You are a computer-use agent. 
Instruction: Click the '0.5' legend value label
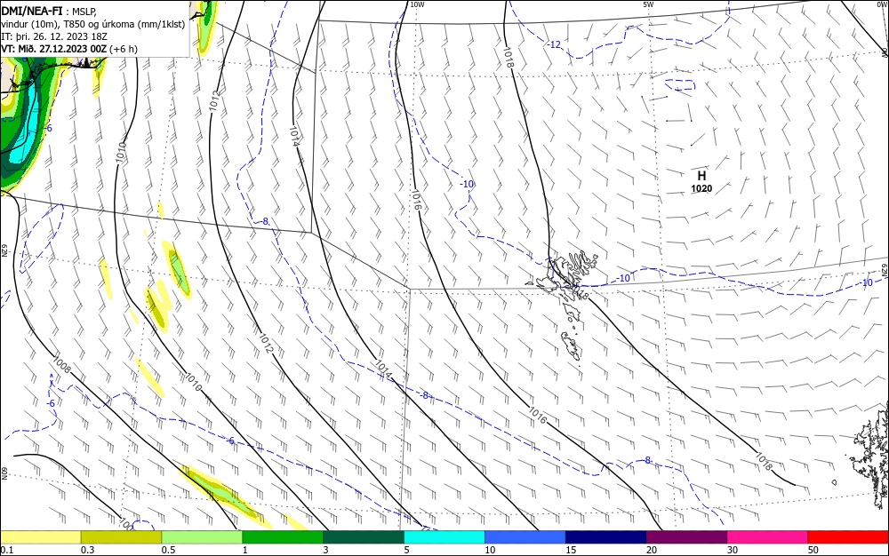click(168, 550)
